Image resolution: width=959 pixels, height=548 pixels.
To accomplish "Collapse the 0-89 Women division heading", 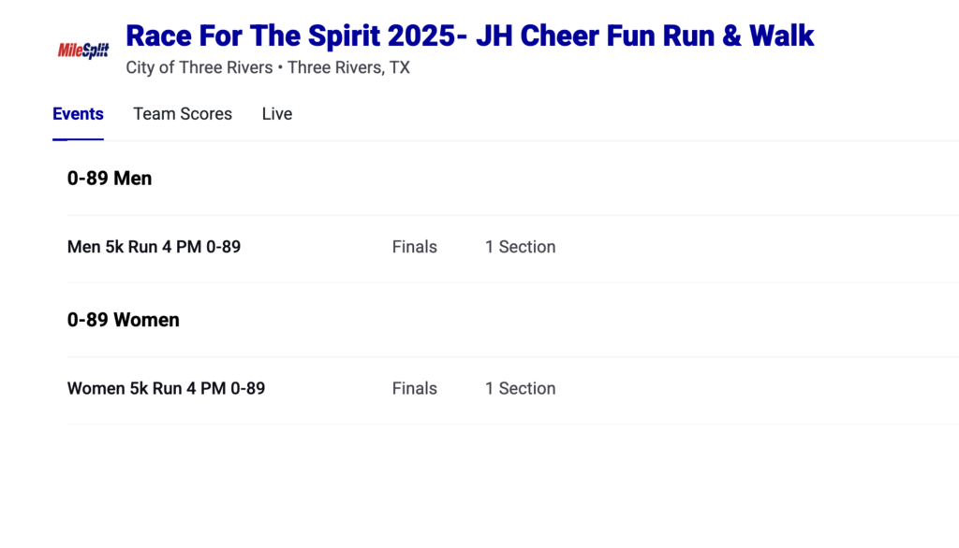I will coord(124,320).
